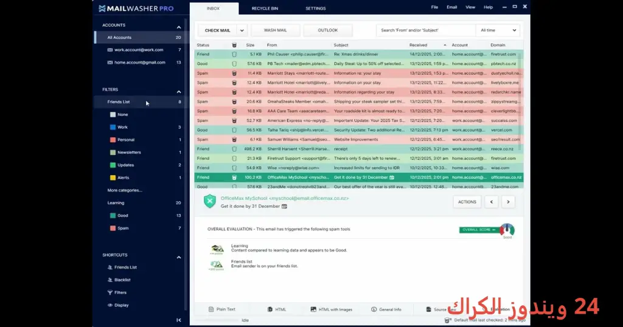Viewport: 623px width, 327px height.
Task: Click the Plain Text view icon
Action: (x=211, y=309)
